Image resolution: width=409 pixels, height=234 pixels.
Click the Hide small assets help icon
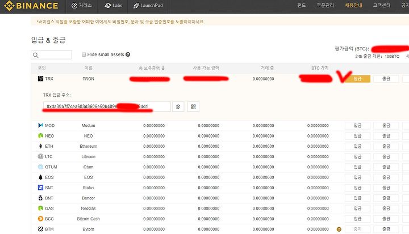pyautogui.click(x=128, y=54)
